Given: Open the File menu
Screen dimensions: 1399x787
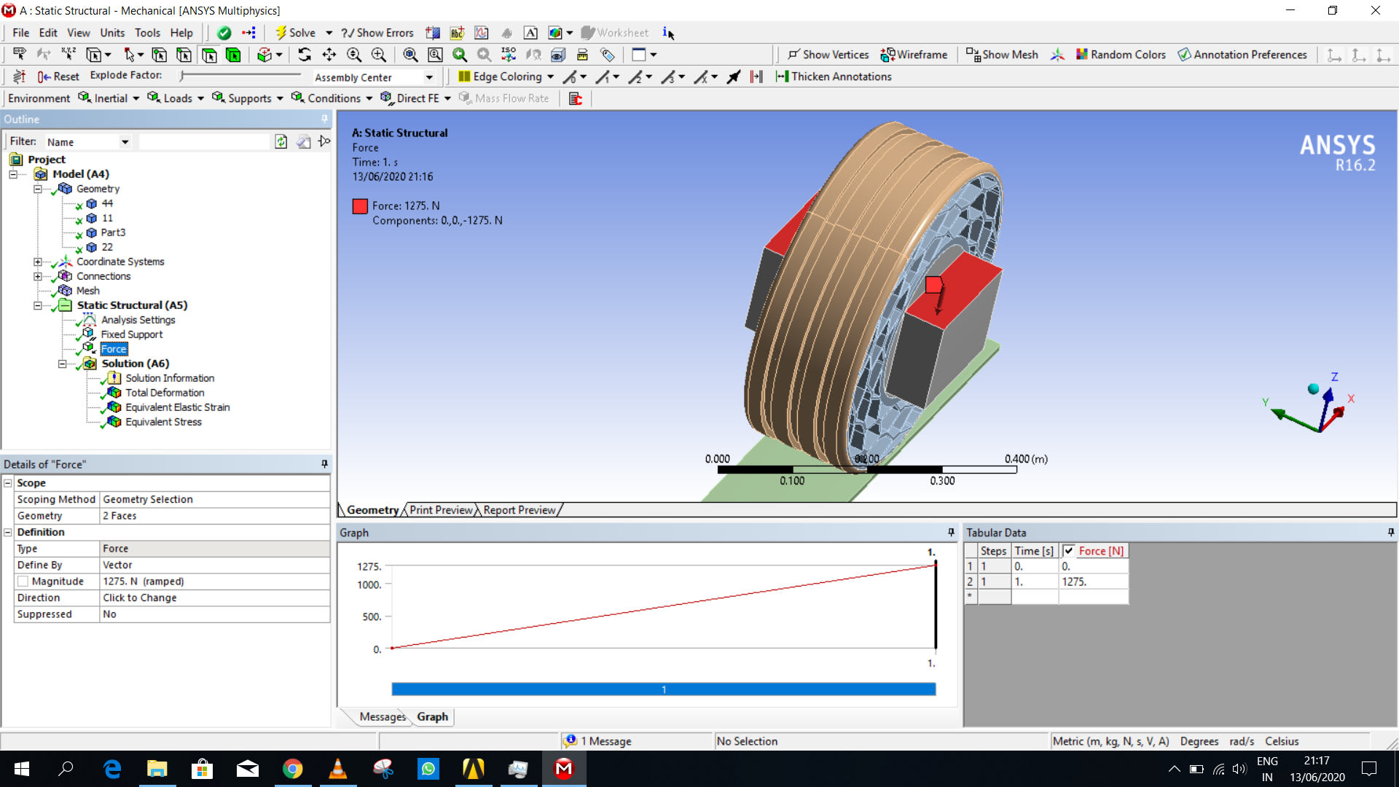Looking at the screenshot, I should [21, 33].
